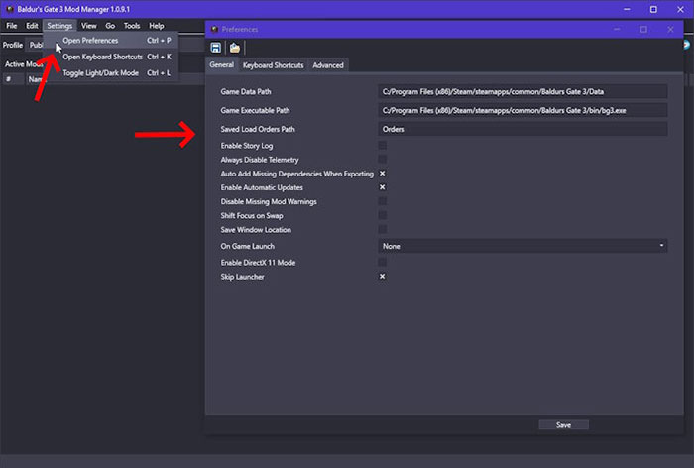Close the Preferences window
Viewport: 694px width, 468px height.
click(x=671, y=30)
